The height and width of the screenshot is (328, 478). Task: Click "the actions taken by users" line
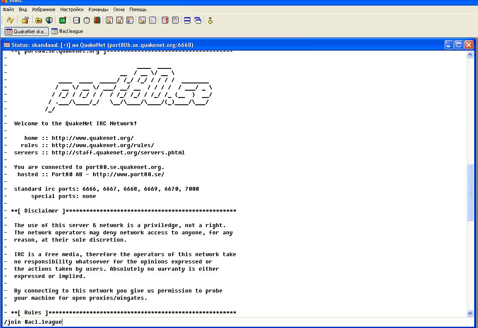tap(117, 269)
